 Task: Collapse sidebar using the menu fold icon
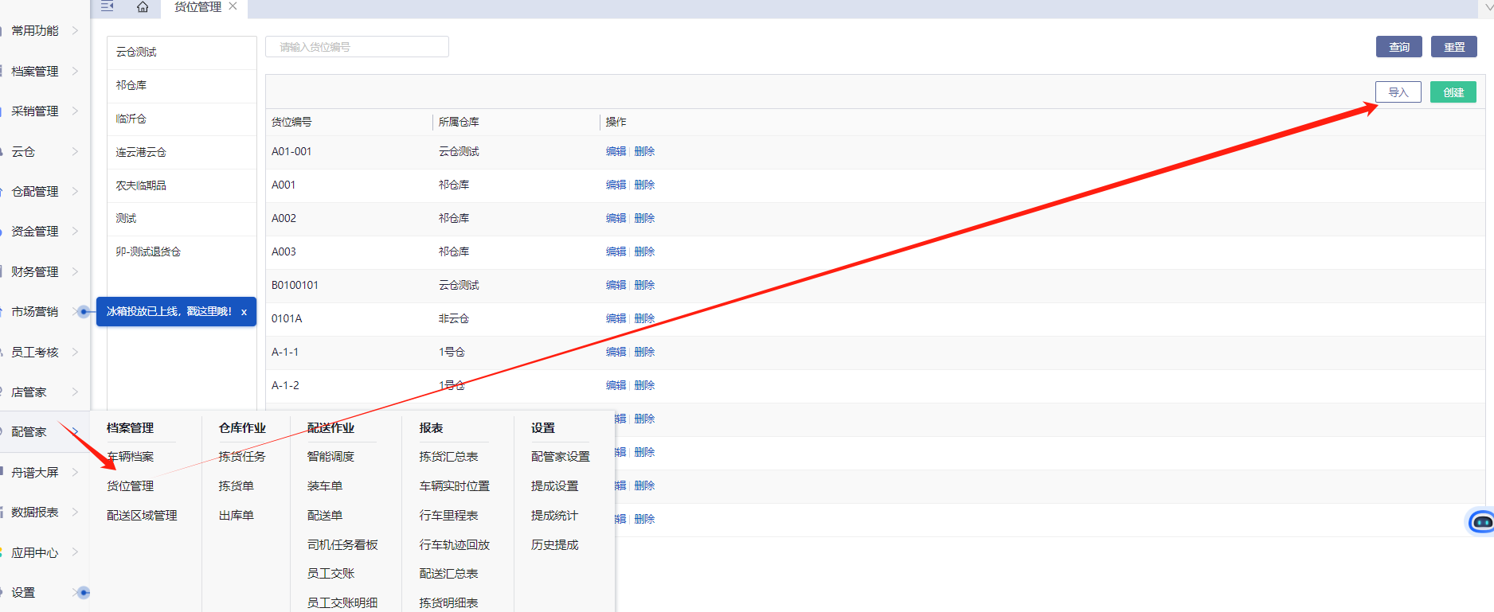pyautogui.click(x=108, y=6)
